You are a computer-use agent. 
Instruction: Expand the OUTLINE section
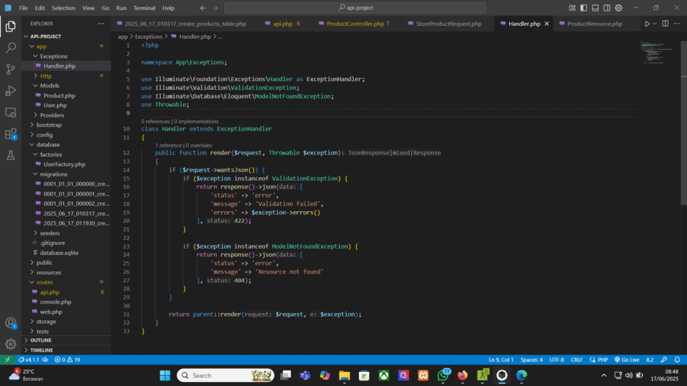pyautogui.click(x=40, y=340)
